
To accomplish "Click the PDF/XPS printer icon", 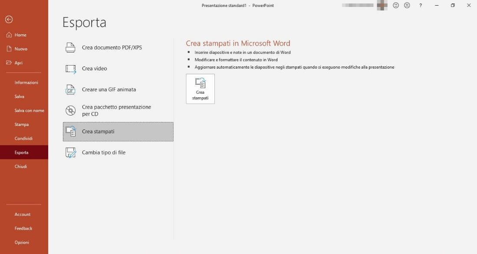I will point(71,47).
